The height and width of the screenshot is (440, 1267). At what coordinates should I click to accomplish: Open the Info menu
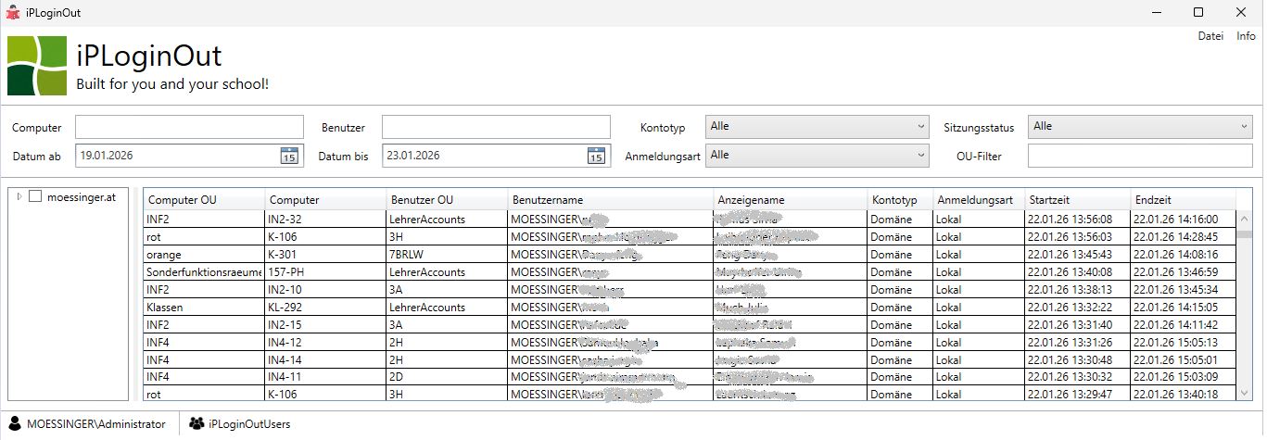1246,37
